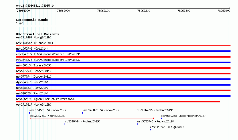Click the nsv828338 (Park2010) label
This screenshot has width=238, height=140.
(x=32, y=93)
